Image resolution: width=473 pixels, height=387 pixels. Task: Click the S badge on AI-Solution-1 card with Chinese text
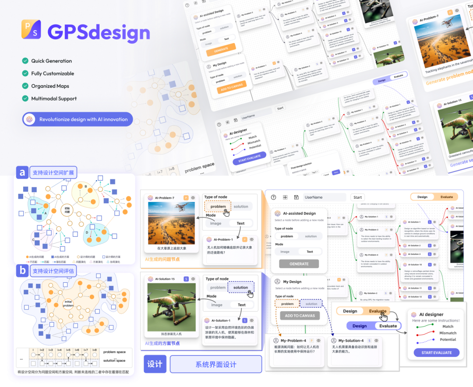245,320
